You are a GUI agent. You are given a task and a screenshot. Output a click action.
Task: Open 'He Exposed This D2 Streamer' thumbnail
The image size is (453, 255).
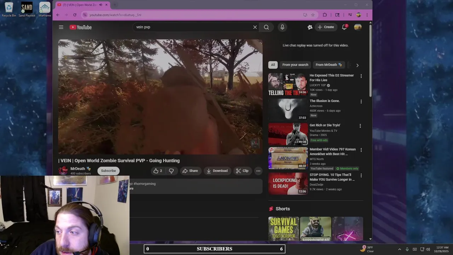click(288, 84)
